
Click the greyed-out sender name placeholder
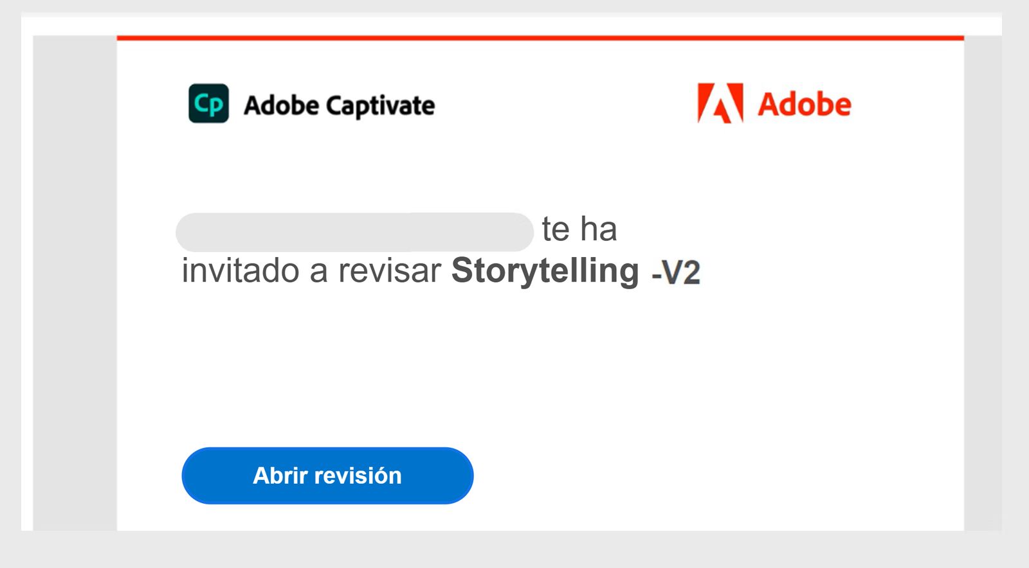[354, 232]
